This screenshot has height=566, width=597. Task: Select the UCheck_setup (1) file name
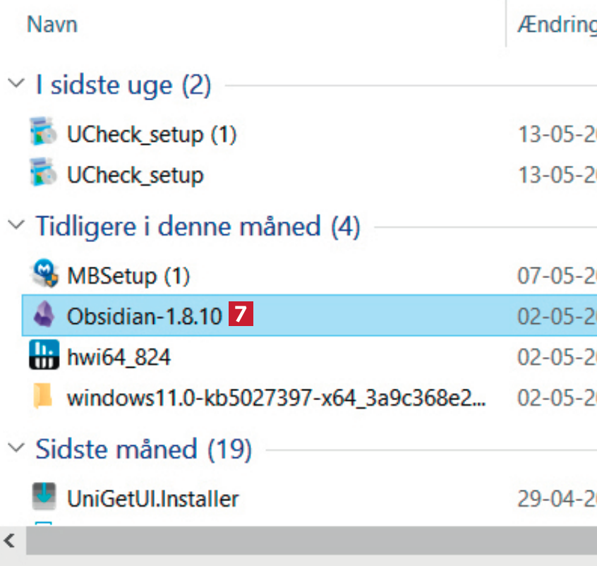coord(151,133)
